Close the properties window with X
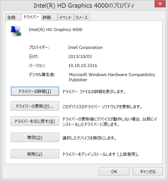The width and height of the screenshot is (168, 181). point(160,4)
